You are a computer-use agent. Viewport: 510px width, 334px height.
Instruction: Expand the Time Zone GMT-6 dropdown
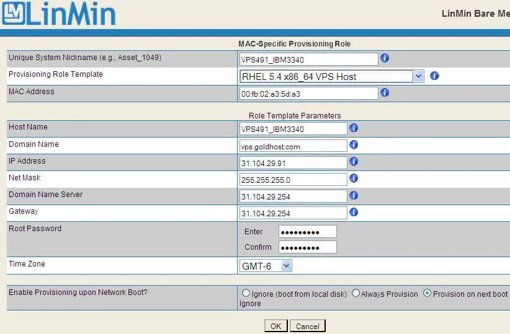point(266,266)
